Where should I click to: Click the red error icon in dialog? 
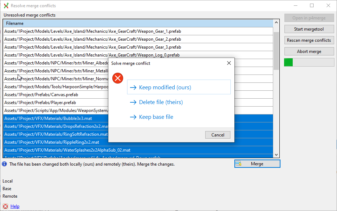click(x=118, y=78)
